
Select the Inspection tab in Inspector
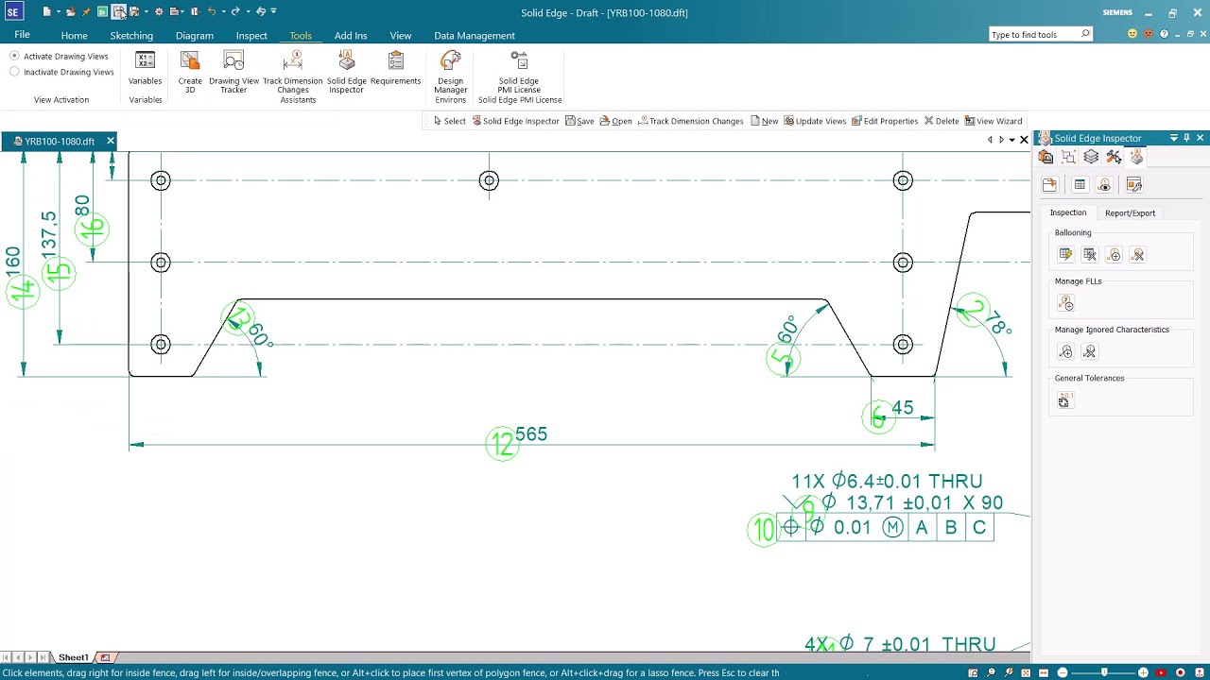[1067, 212]
